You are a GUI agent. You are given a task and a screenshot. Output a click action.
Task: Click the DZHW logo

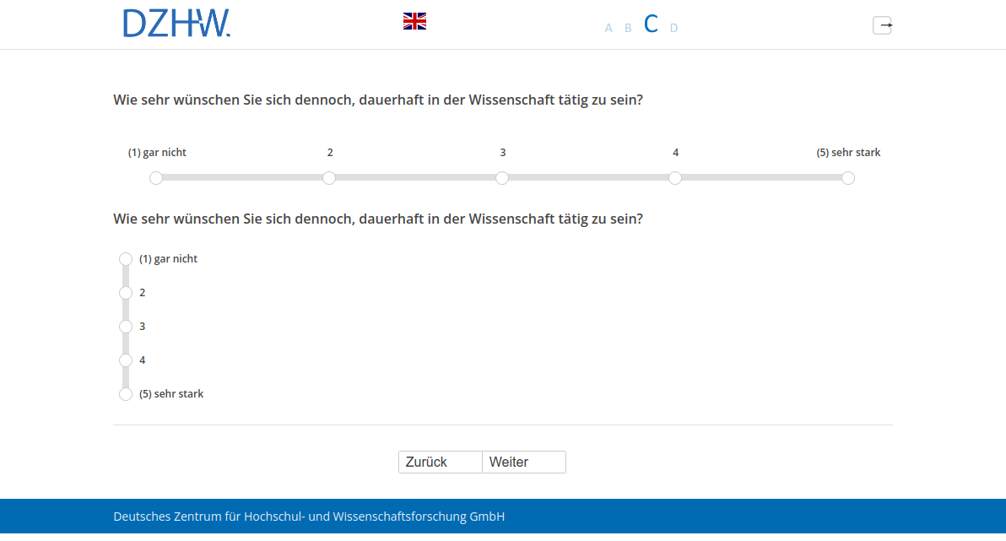point(176,24)
